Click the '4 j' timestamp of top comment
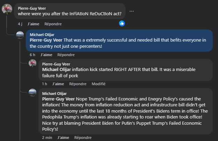Screen dimensions: 218x141 point(20,24)
